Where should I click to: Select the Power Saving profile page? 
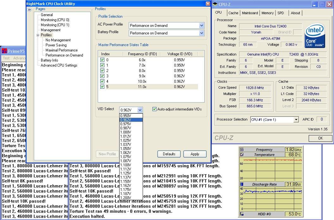(56, 45)
